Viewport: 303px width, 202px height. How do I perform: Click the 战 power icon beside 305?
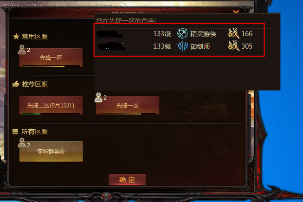tap(233, 46)
